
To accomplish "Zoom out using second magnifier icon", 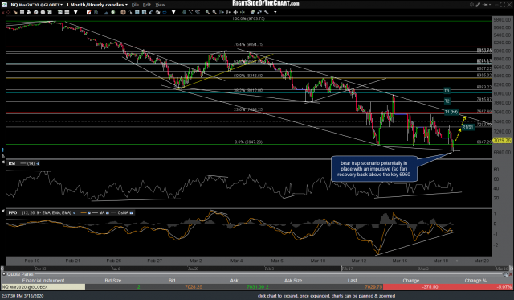I will coord(214,12).
